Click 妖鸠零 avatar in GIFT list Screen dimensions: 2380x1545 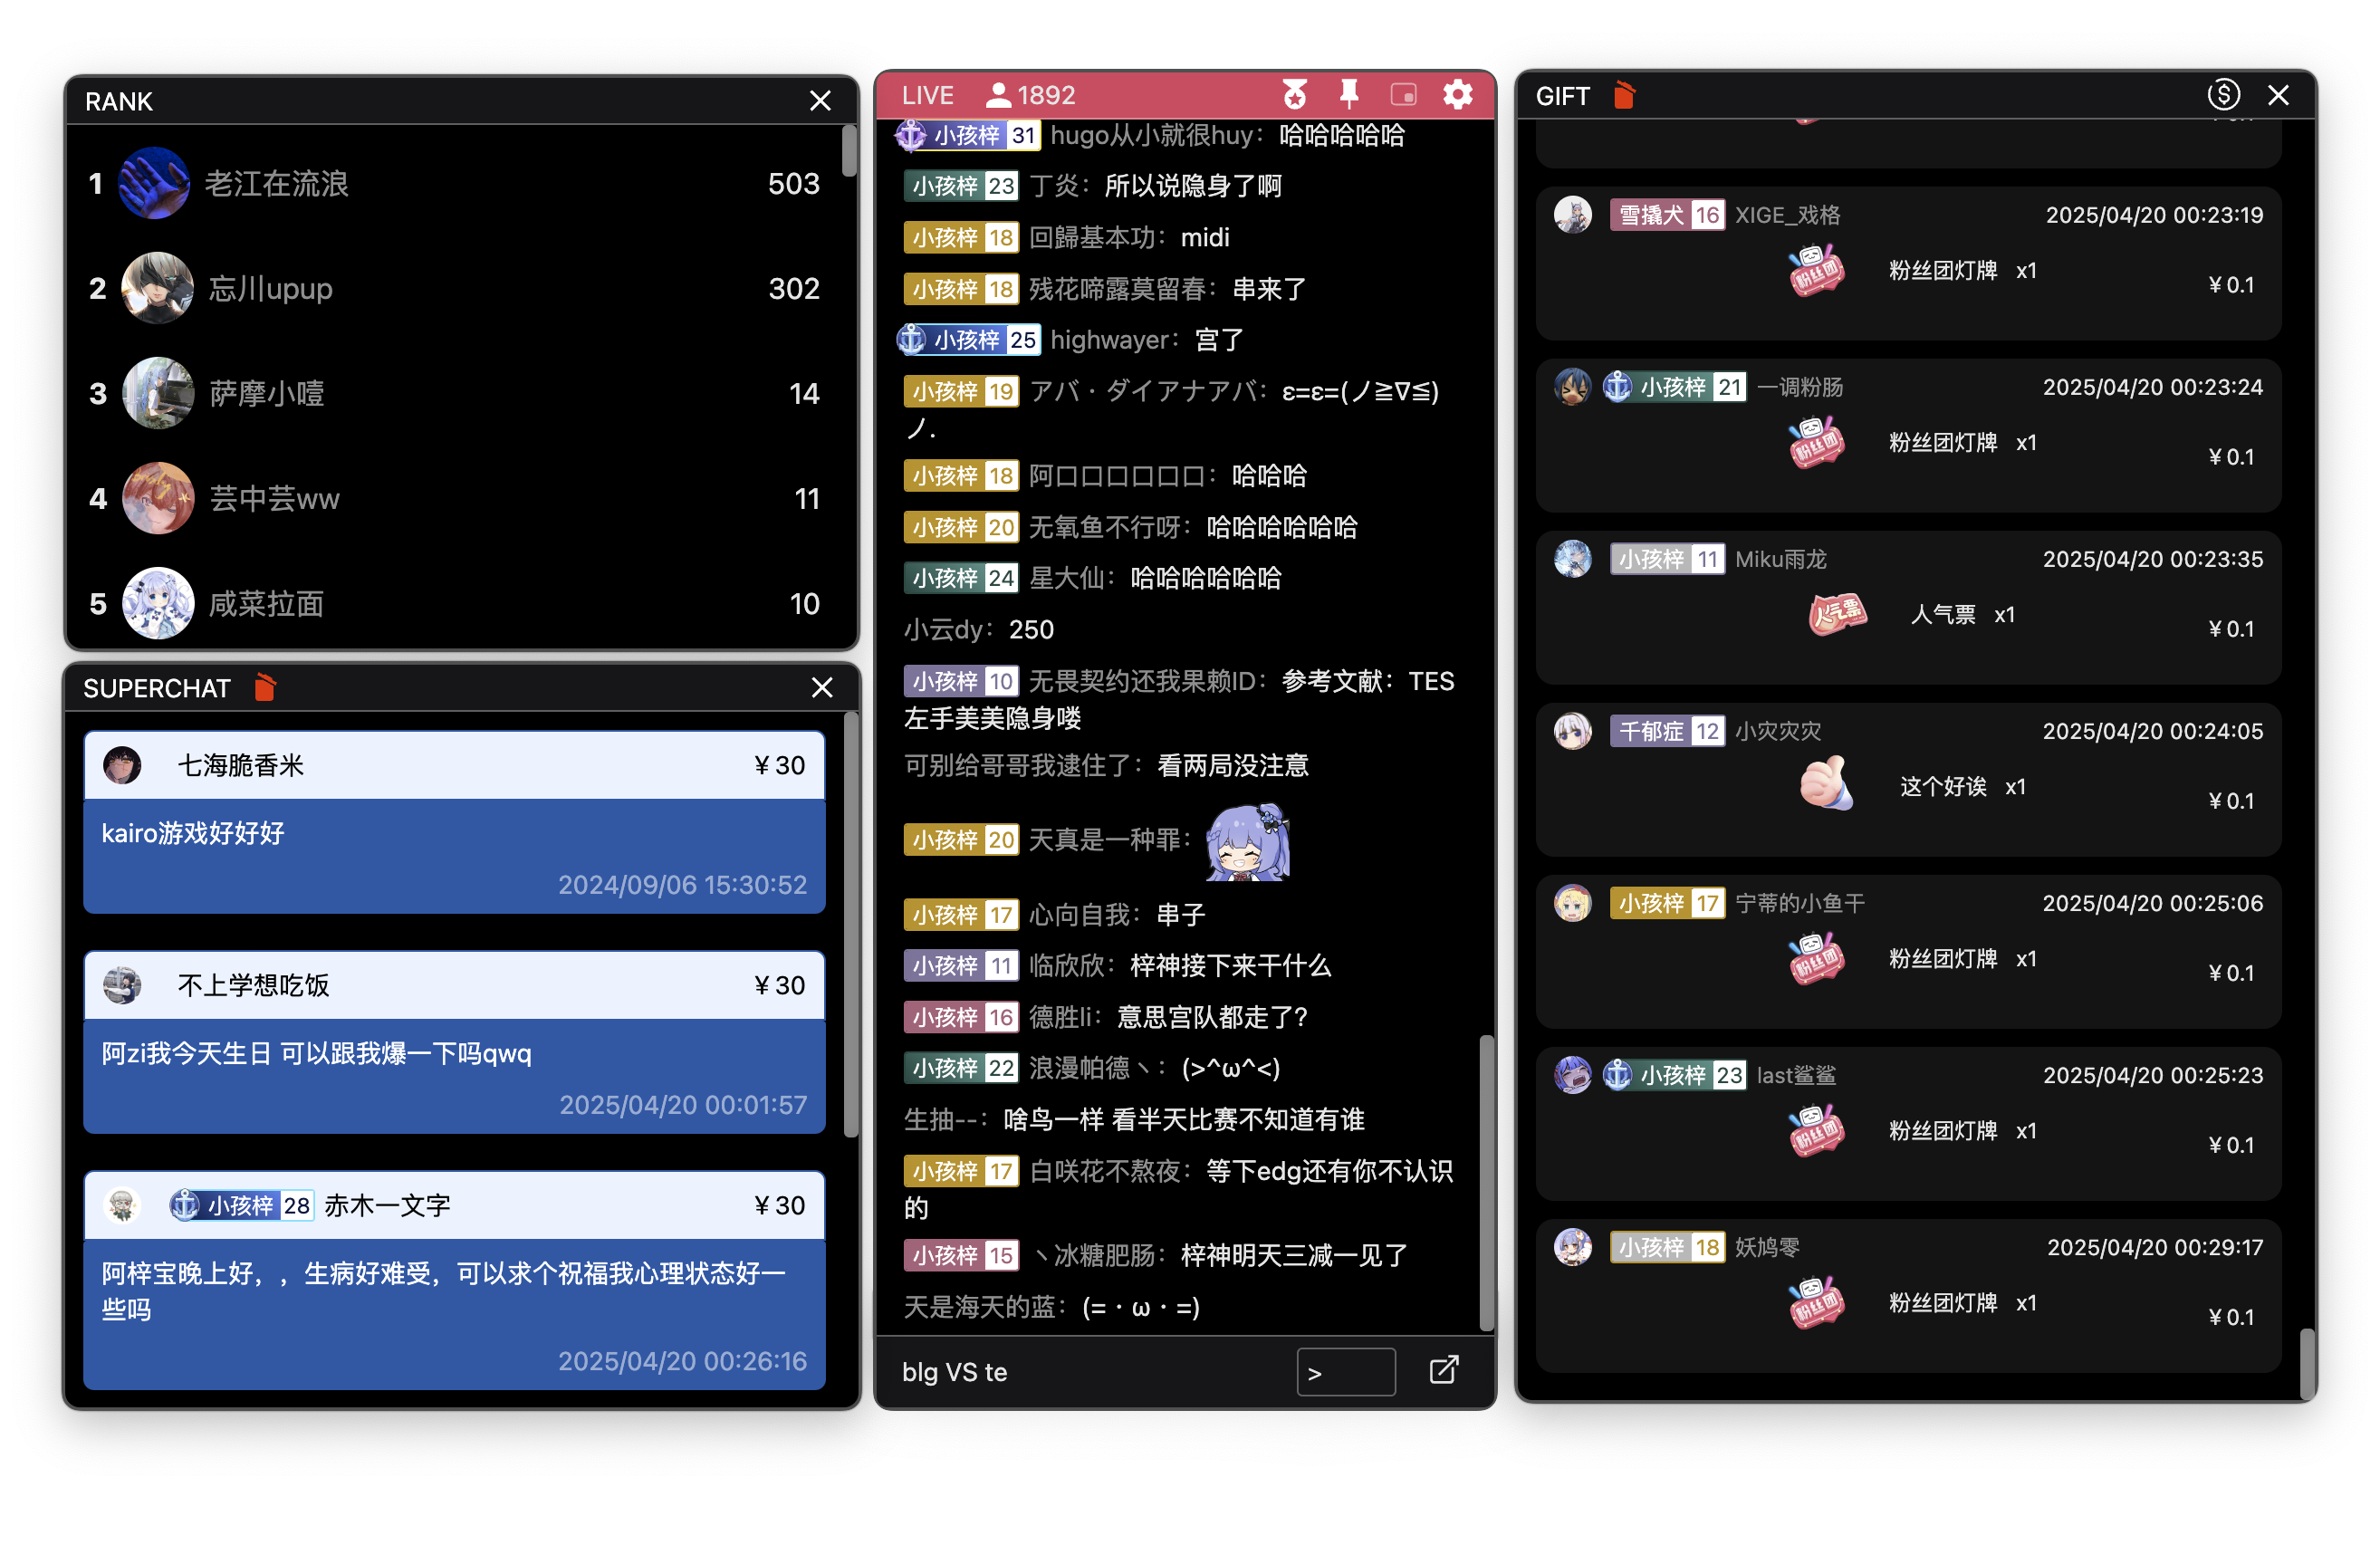point(1573,1246)
